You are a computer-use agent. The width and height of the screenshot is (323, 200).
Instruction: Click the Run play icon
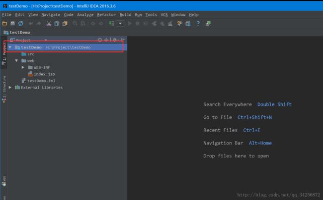(130, 24)
